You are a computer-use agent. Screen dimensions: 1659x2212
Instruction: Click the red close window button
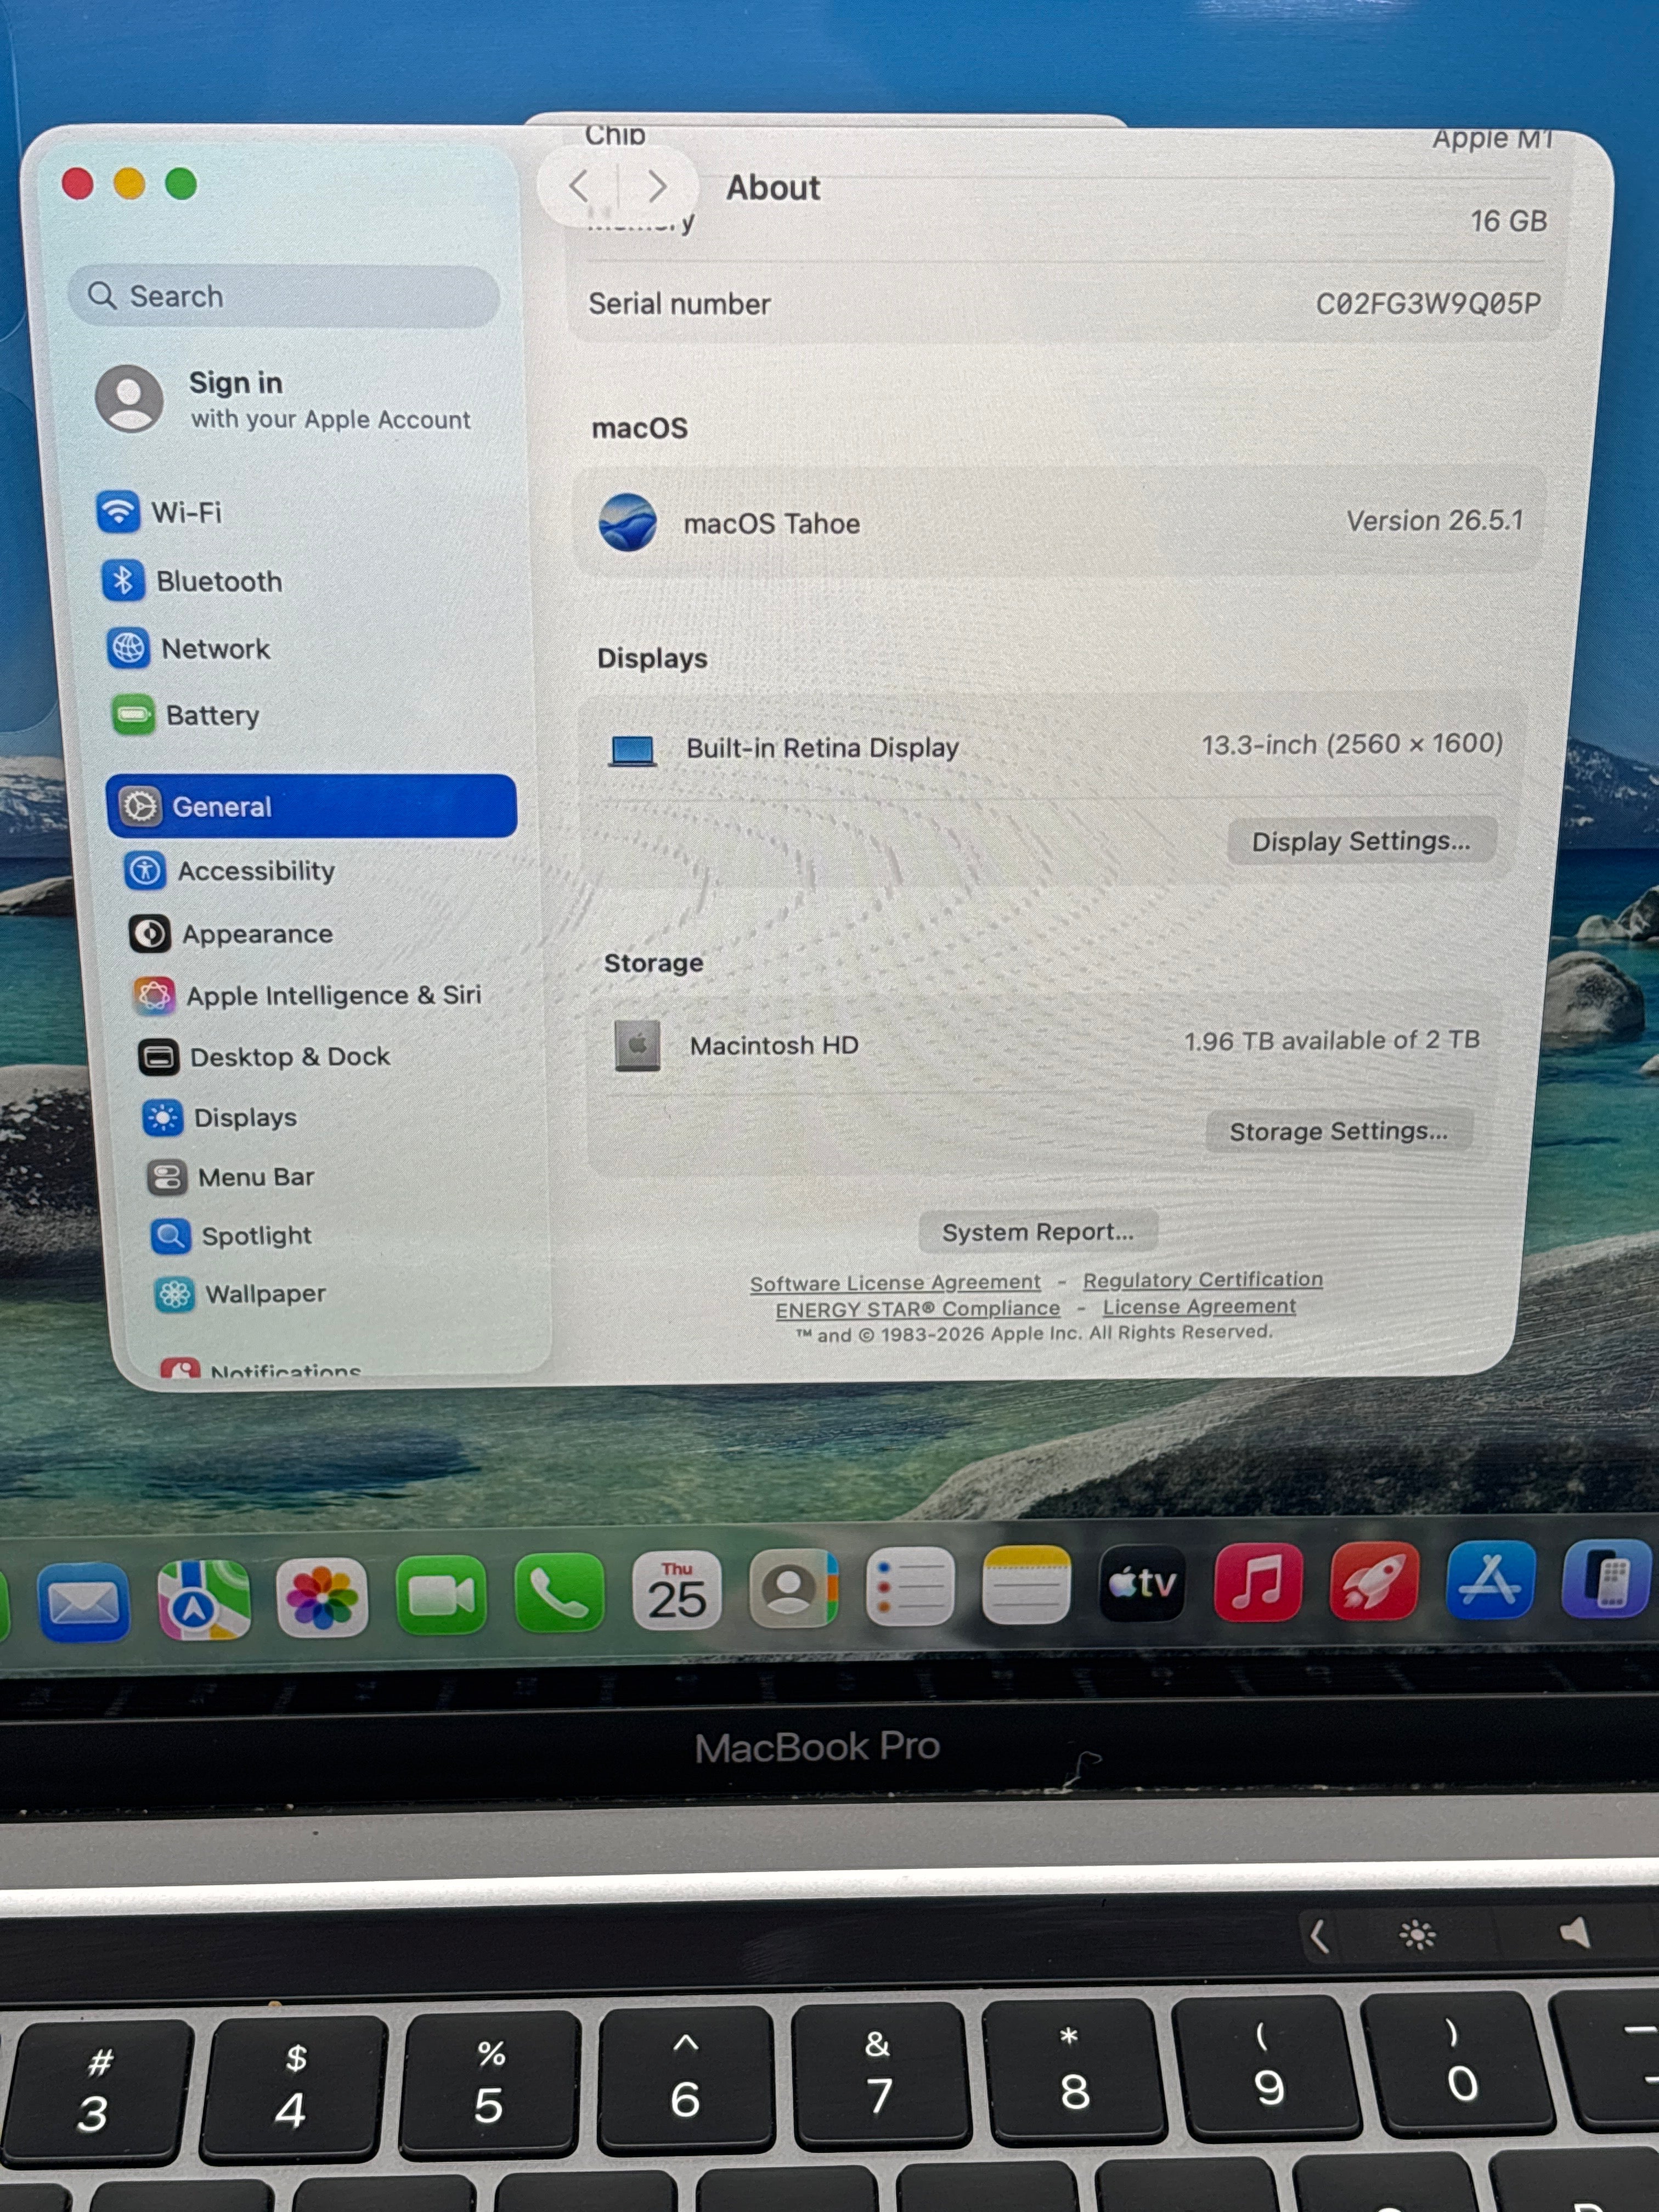(x=78, y=184)
